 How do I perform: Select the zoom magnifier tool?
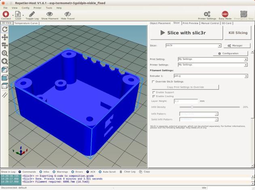tap(5, 53)
